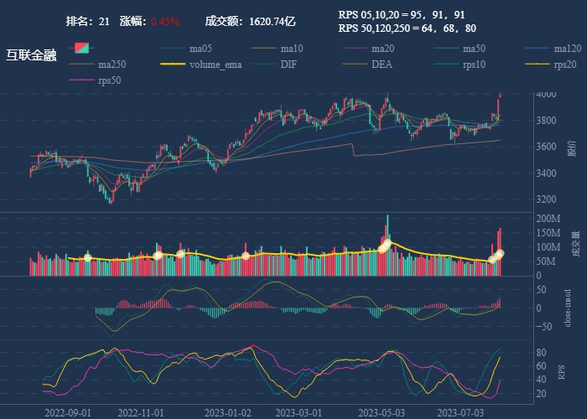Viewport: 587px width, 419px height.
Task: Click the RPS 05,10,20 = 95, 91, 91 line
Action: (402, 15)
